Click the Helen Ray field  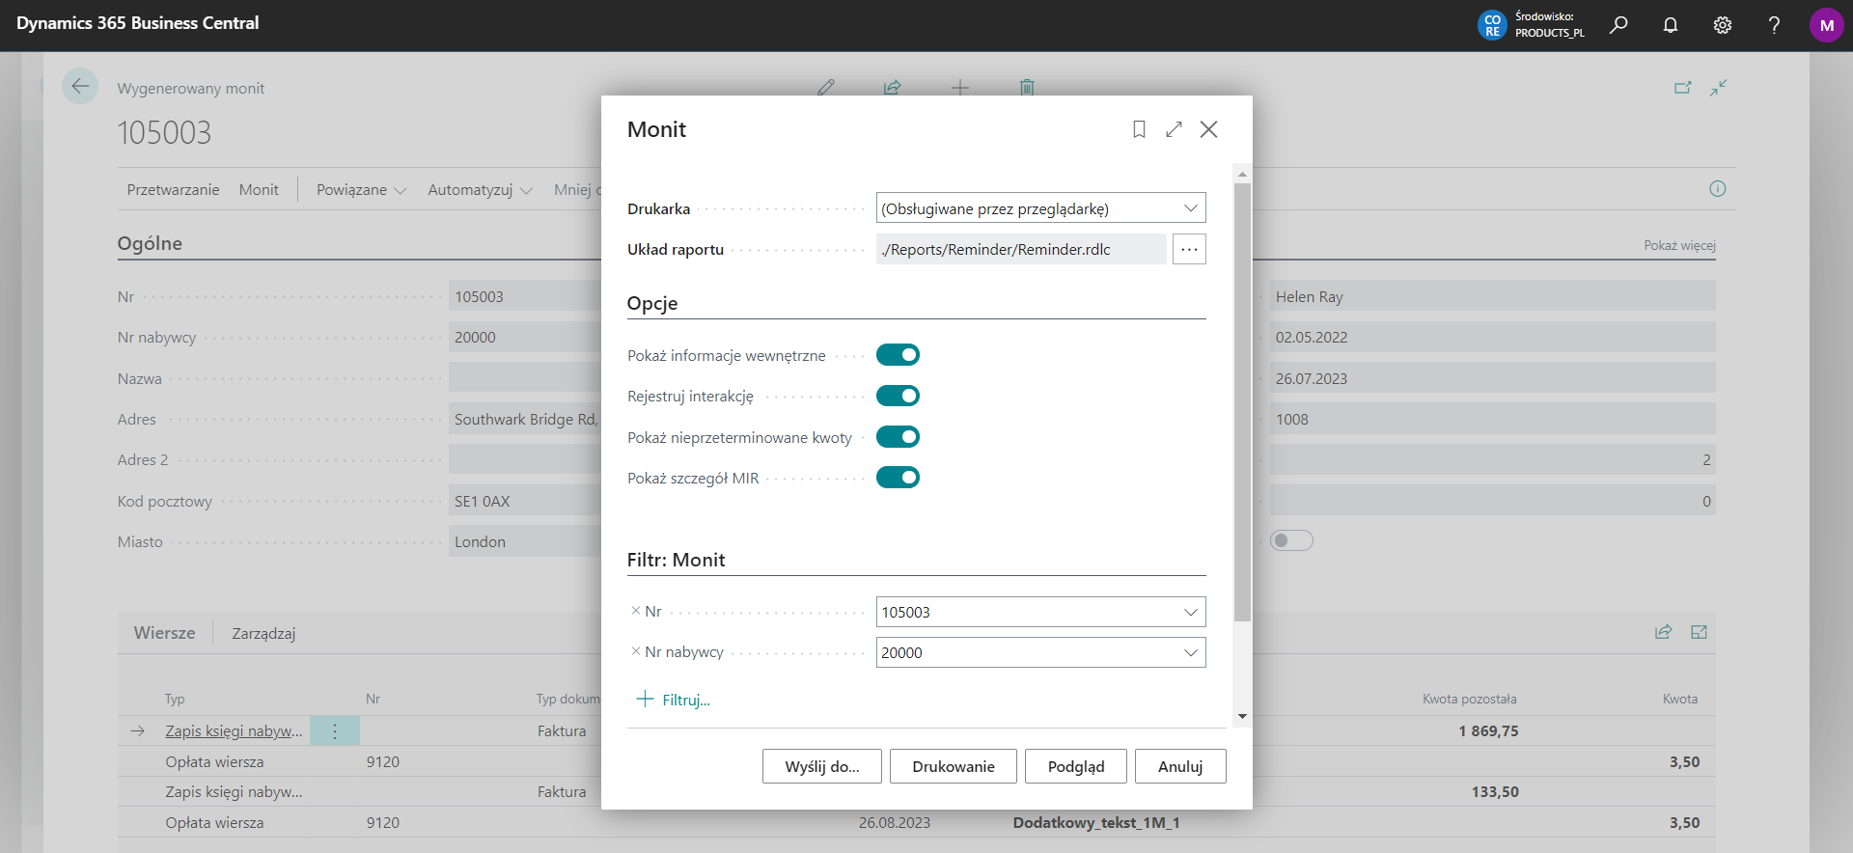coord(1493,296)
